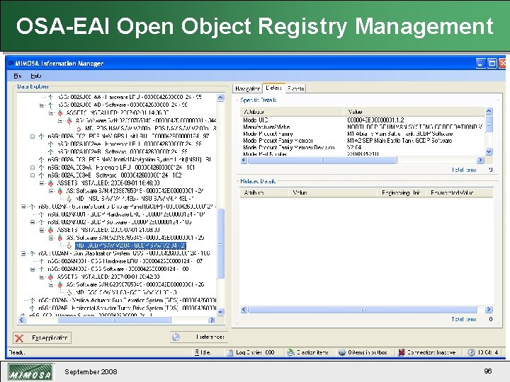This screenshot has height=382, width=510.
Task: Collapse the ASSETS INSTALLED 16:46:00 node
Action: click(x=42, y=183)
